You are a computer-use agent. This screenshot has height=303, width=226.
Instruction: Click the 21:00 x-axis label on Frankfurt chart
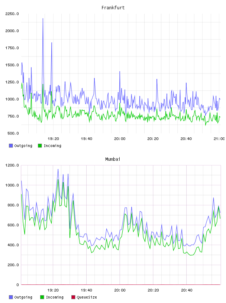(219, 139)
